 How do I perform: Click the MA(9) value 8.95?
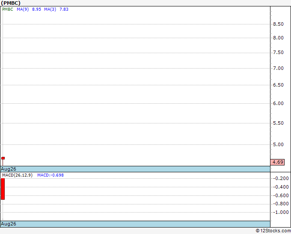(x=36, y=9)
